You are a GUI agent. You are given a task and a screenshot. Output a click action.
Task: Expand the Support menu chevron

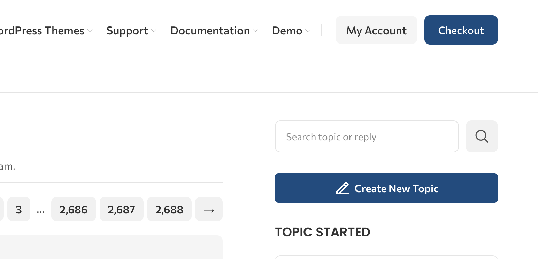[x=154, y=31]
